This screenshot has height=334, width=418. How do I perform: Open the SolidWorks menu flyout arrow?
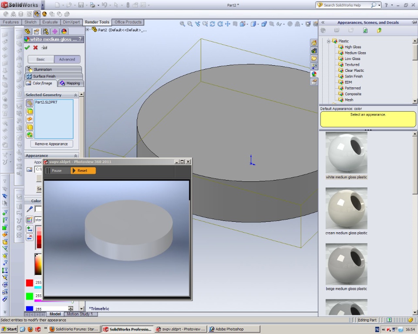pos(42,5)
